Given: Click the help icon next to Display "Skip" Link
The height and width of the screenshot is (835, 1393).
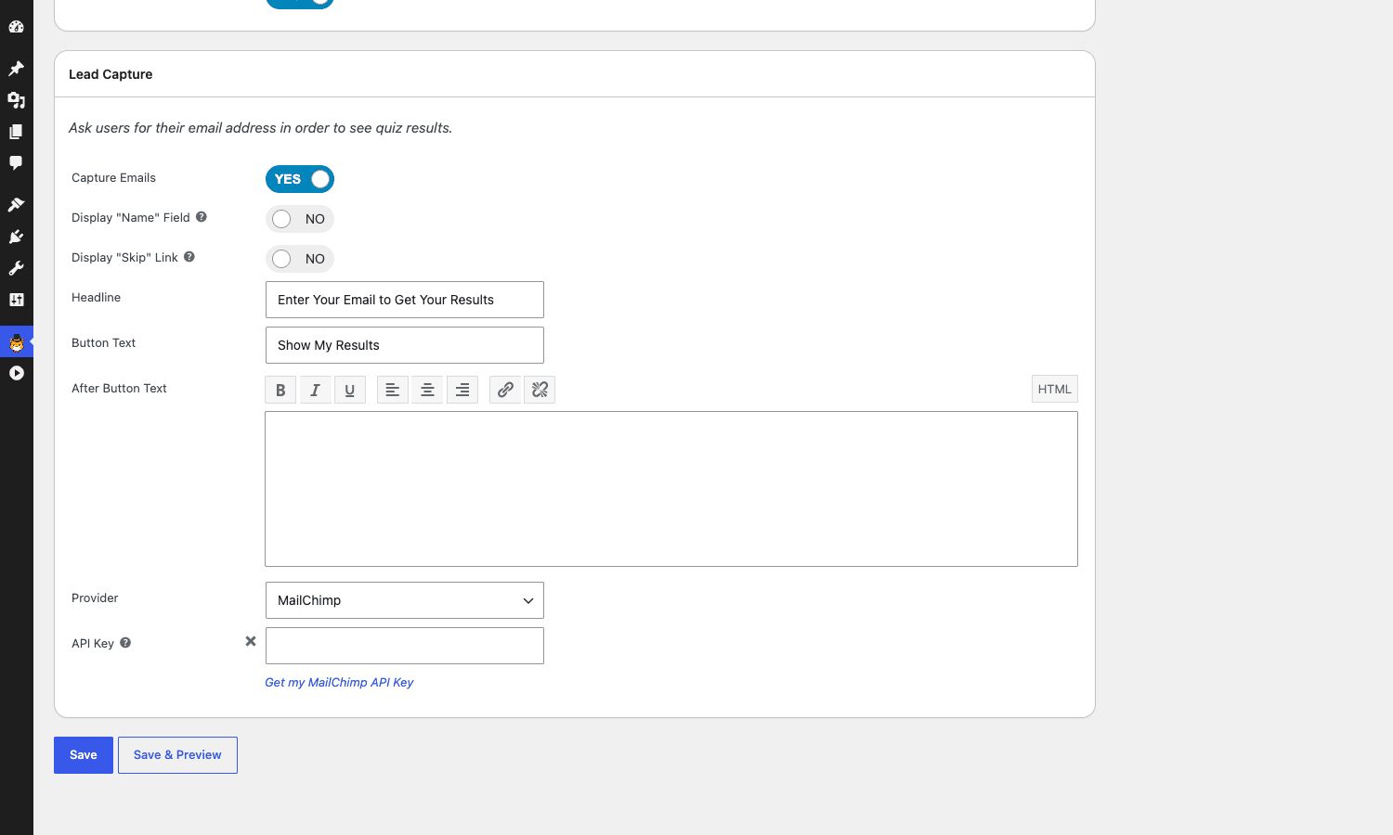Looking at the screenshot, I should (189, 257).
